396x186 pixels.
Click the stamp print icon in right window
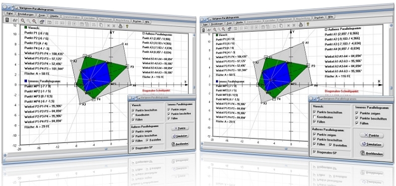301,25
